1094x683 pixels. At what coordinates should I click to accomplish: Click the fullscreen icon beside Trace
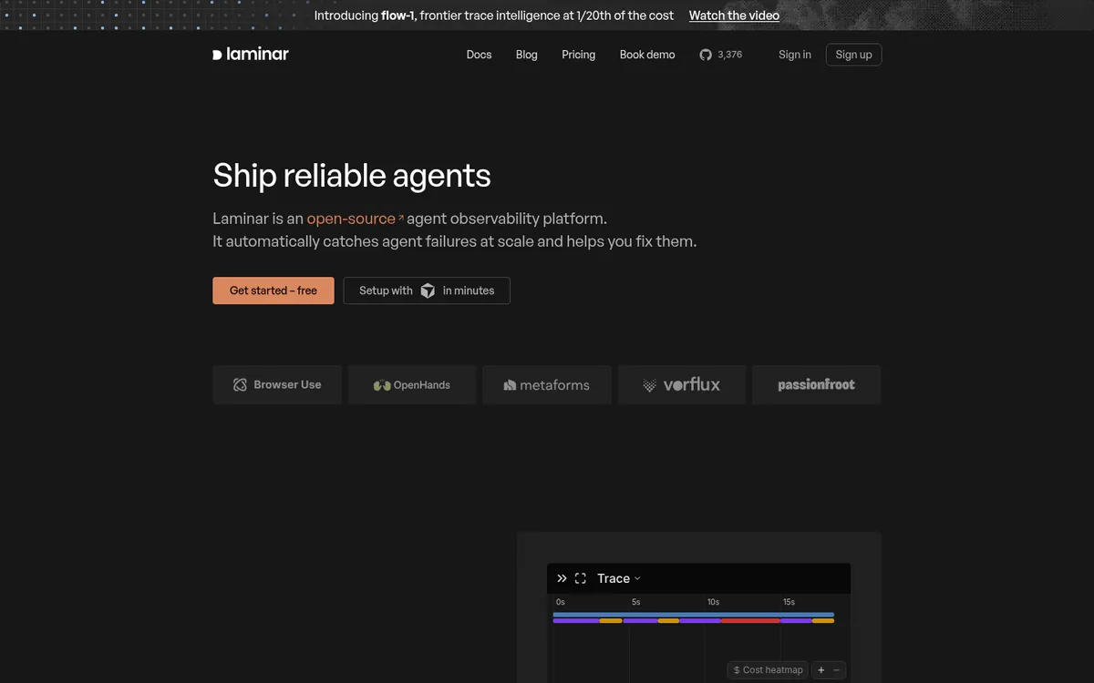581,578
